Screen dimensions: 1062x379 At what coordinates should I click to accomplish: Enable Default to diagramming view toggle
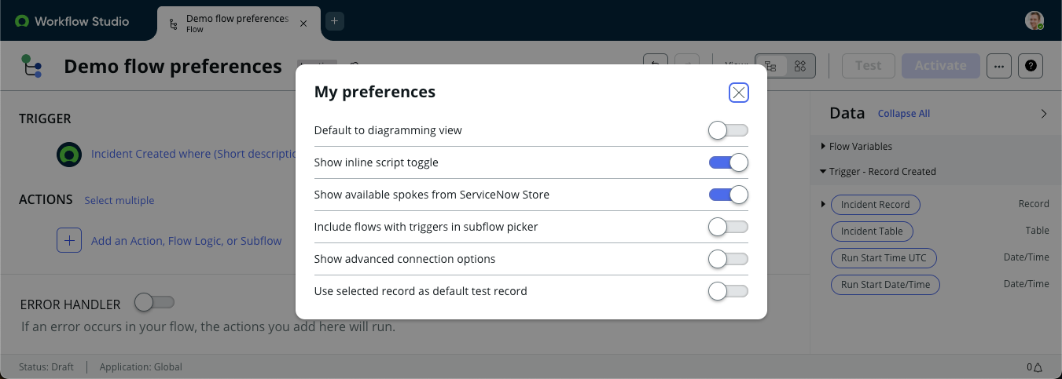728,130
